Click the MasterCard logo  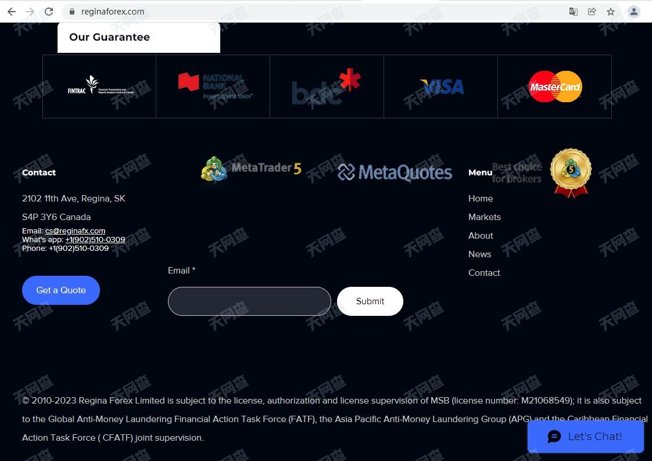555,87
